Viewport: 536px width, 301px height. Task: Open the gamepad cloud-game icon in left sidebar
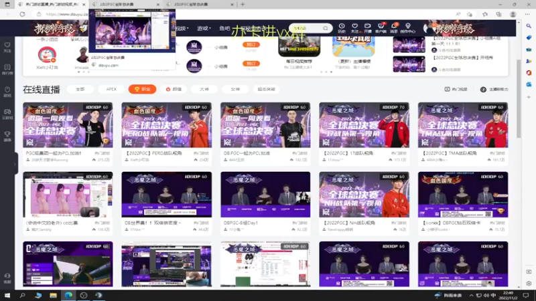click(7, 114)
